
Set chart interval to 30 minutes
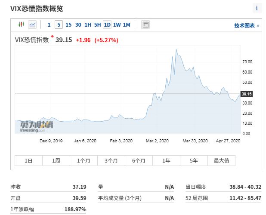pyautogui.click(x=78, y=25)
